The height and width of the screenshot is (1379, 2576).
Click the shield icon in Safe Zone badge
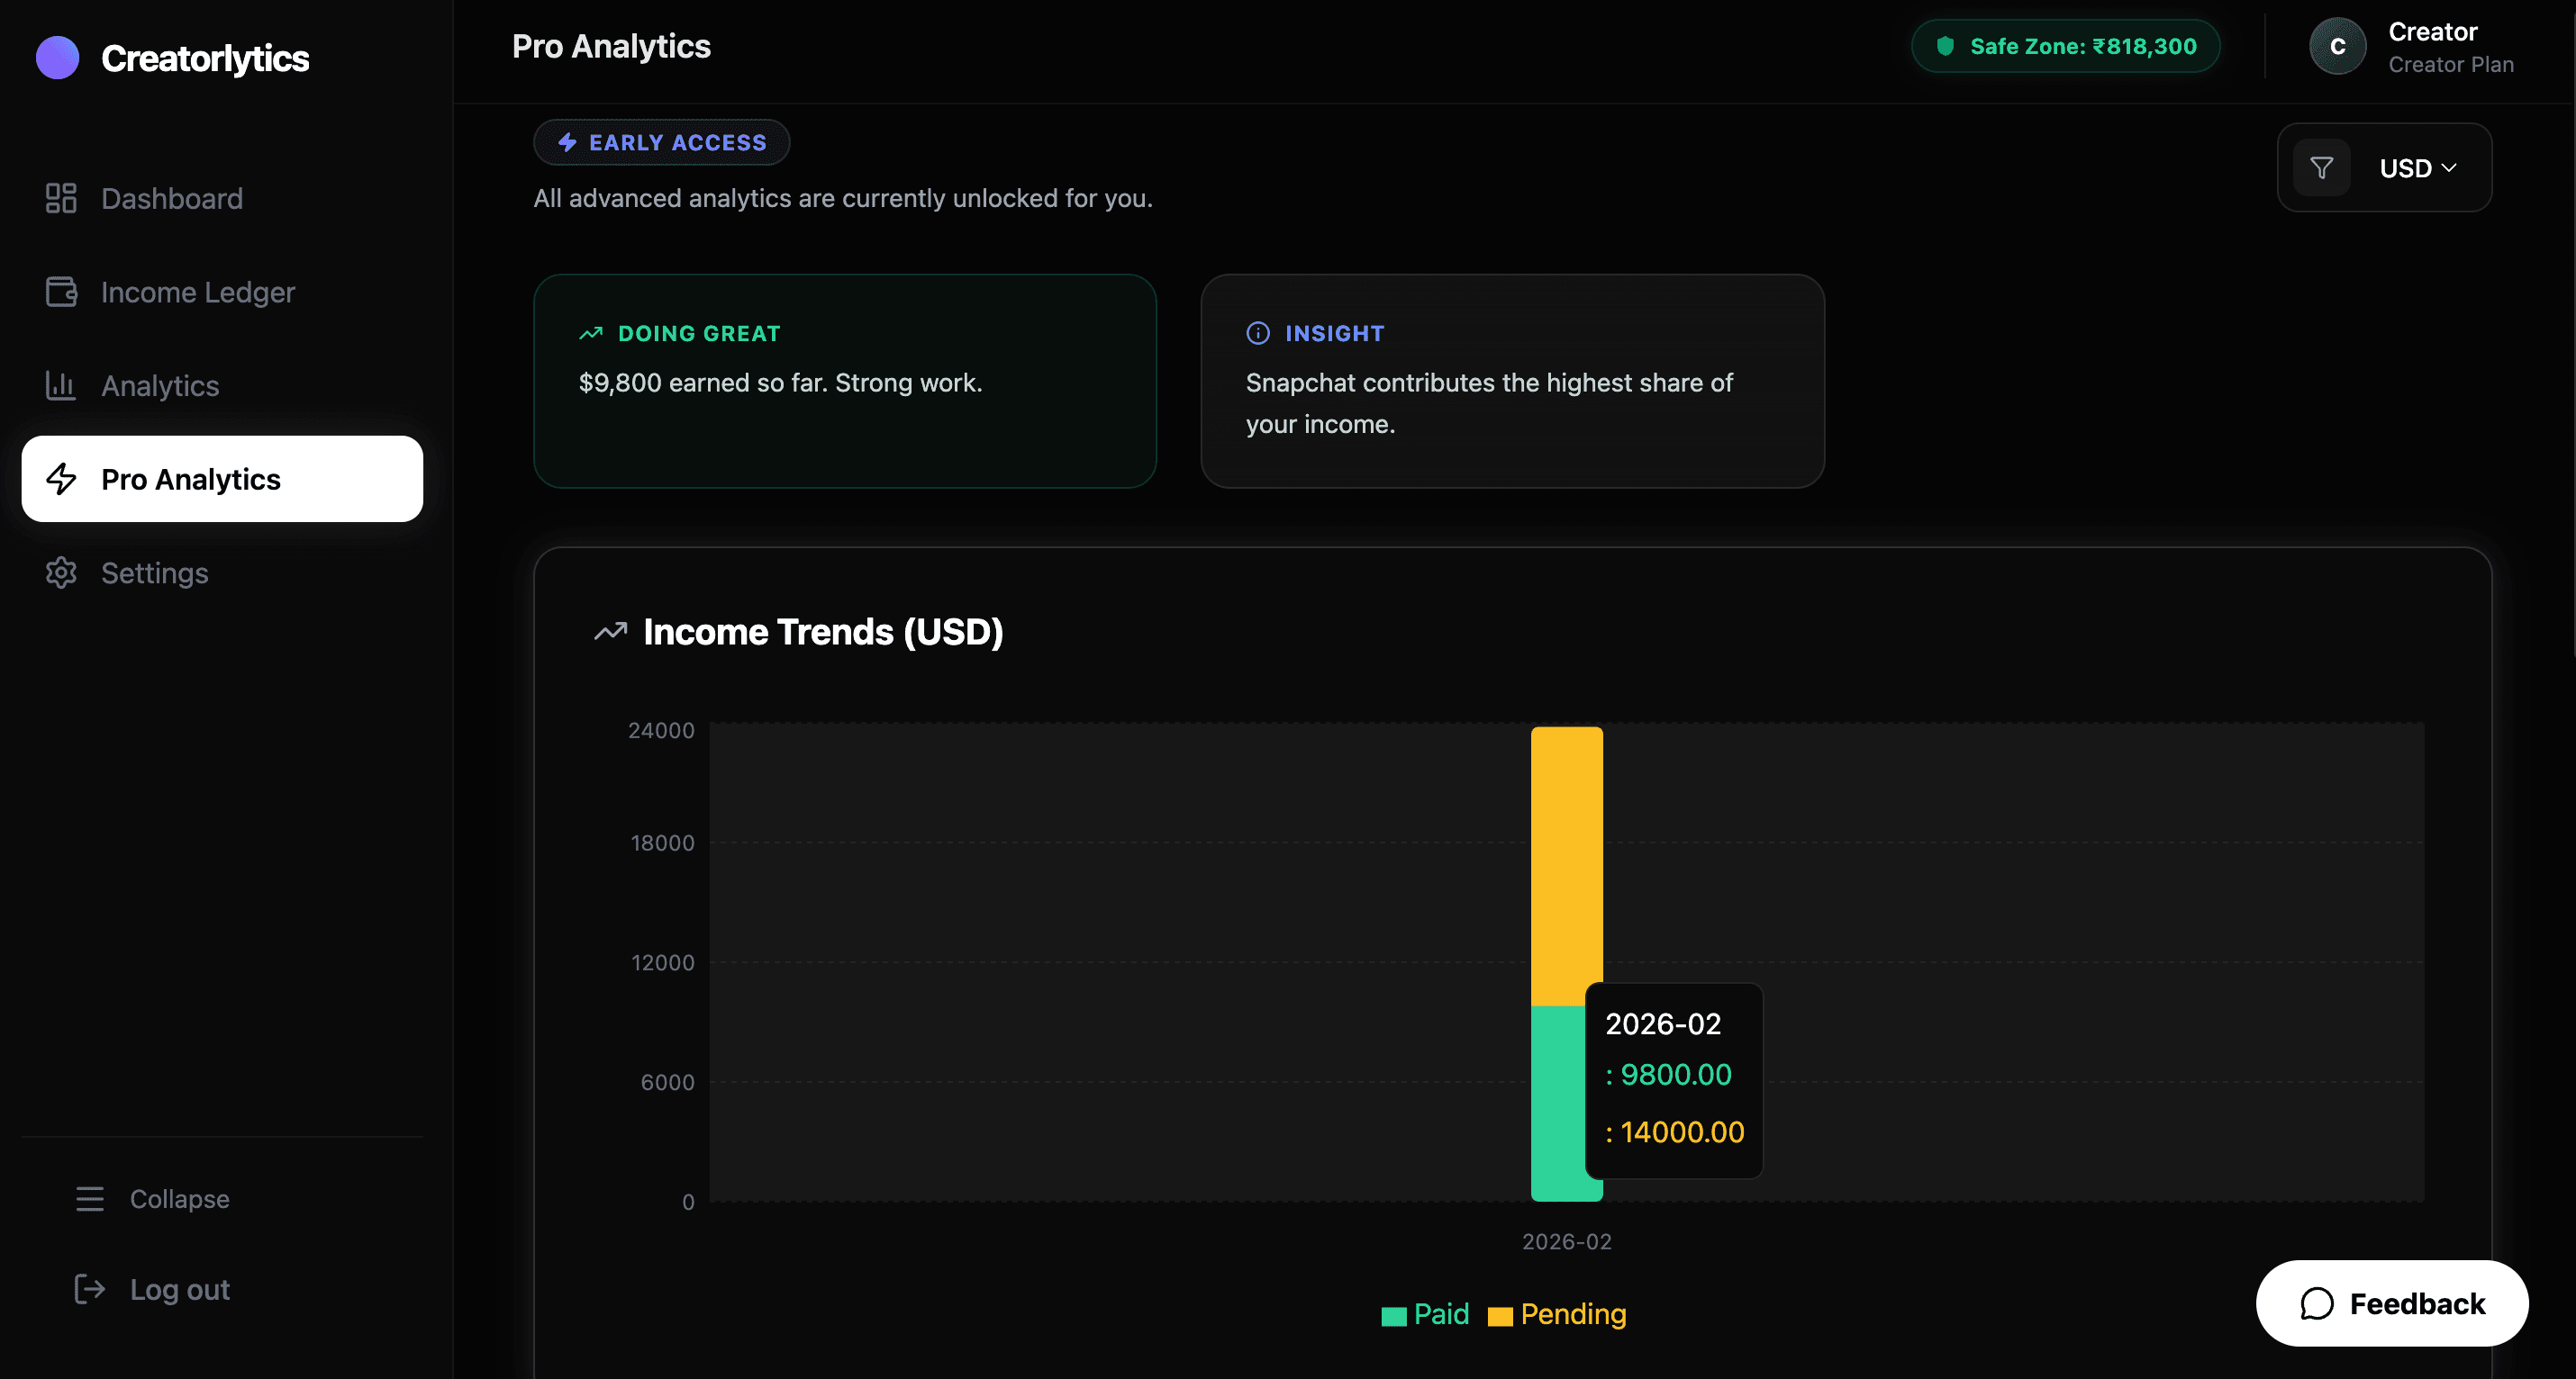1948,45
